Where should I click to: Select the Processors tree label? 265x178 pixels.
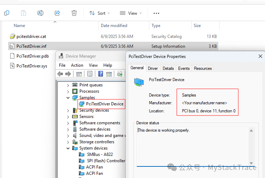pyautogui.click(x=89, y=91)
